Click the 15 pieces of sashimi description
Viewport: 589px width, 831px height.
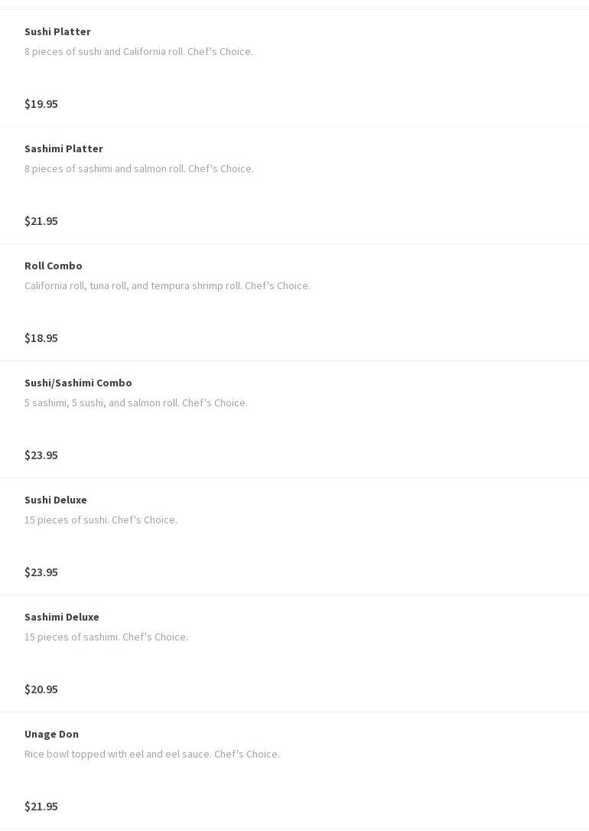[x=106, y=637]
